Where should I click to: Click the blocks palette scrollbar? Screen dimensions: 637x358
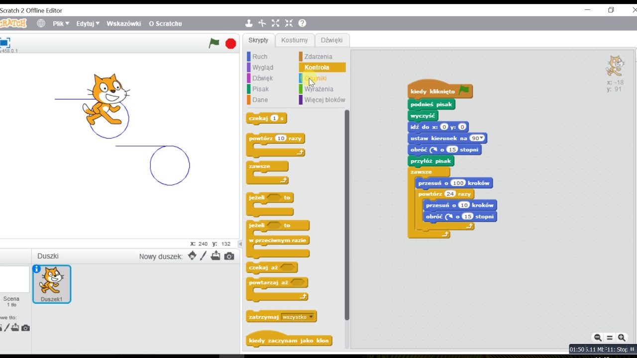click(347, 215)
